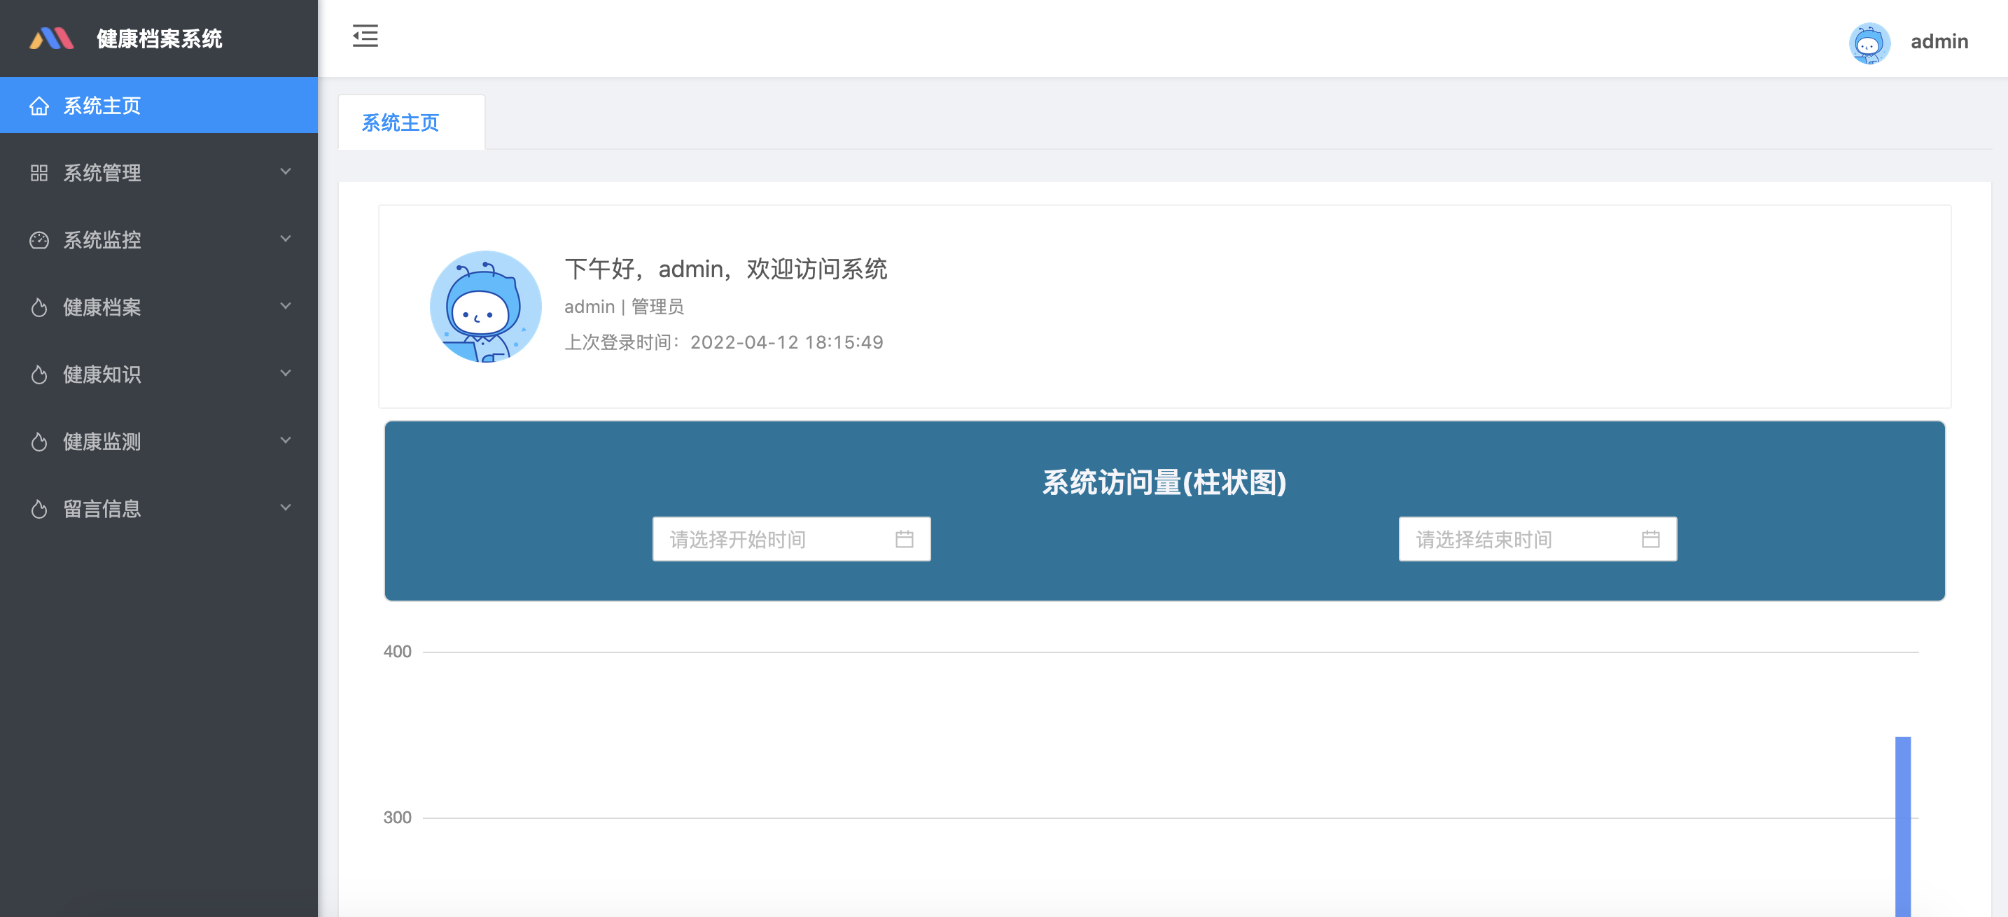
Task: Open the 健康知识 sidebar menu
Action: tap(159, 374)
